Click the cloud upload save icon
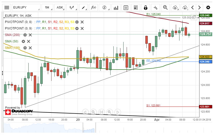The height and width of the screenshot is (135, 213). click(x=175, y=8)
